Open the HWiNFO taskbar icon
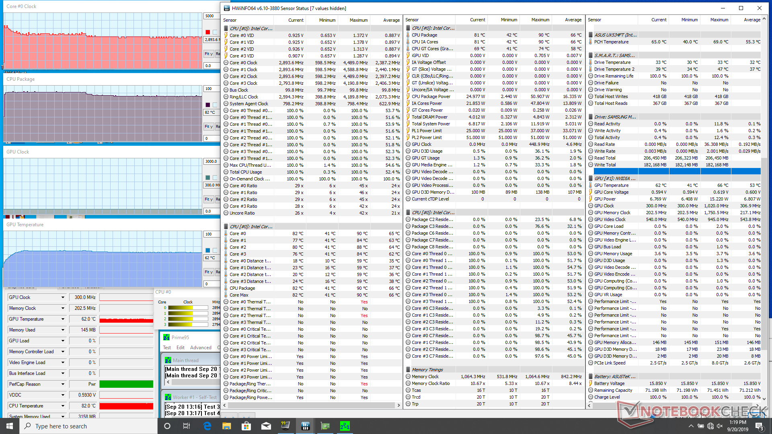 click(x=305, y=426)
